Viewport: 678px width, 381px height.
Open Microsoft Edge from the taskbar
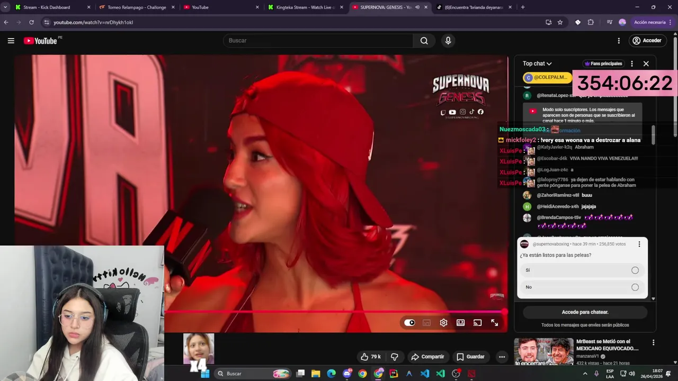click(x=331, y=374)
